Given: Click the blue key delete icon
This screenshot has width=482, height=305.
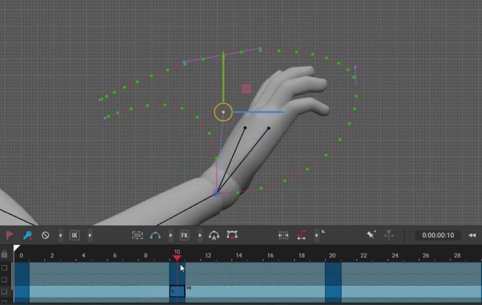Looking at the screenshot, I should [28, 235].
